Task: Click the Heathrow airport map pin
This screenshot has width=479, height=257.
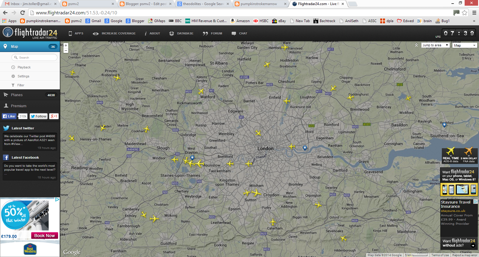Action: pyautogui.click(x=192, y=157)
